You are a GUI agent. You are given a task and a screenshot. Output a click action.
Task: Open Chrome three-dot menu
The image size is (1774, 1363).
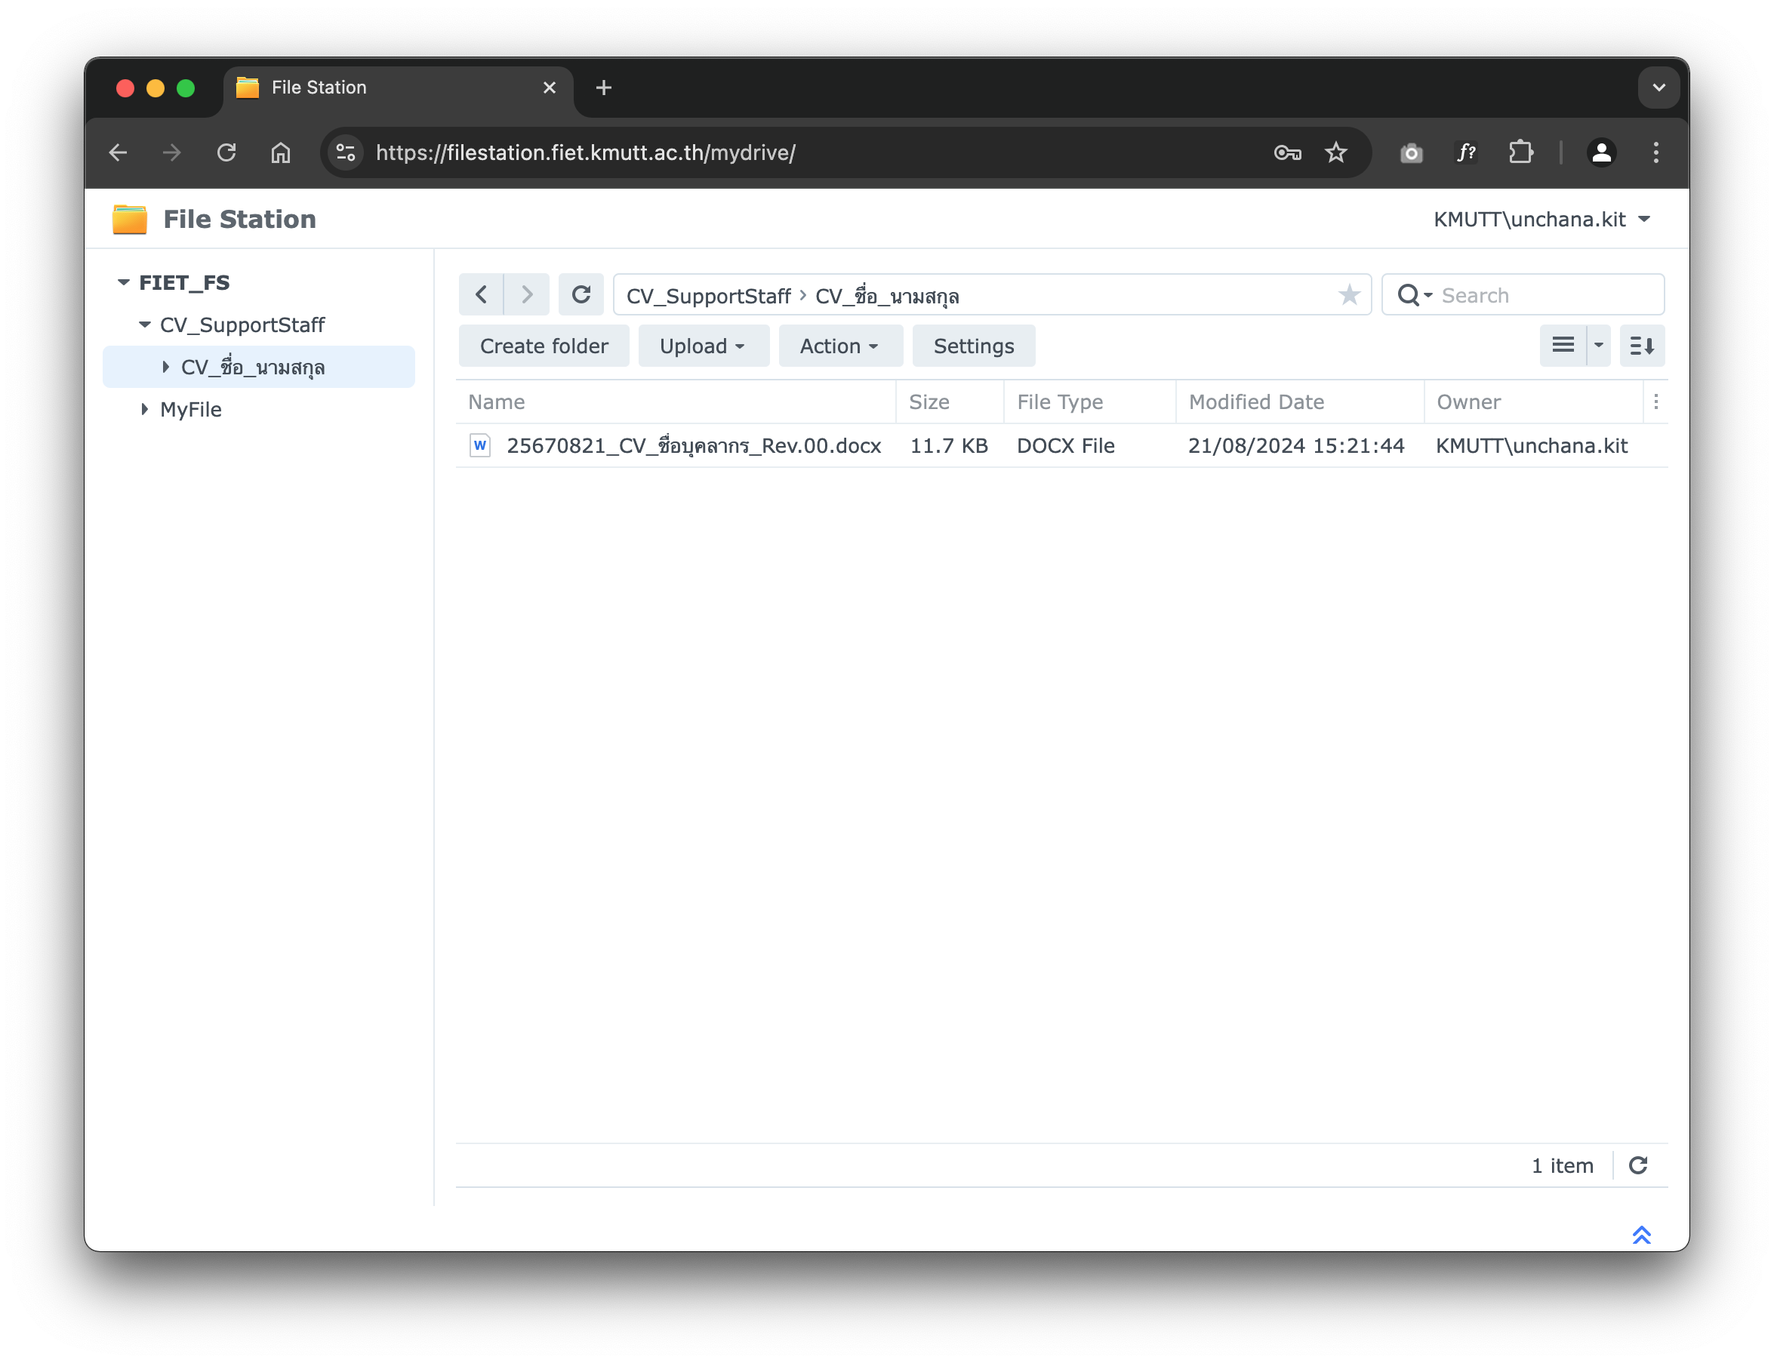point(1655,152)
